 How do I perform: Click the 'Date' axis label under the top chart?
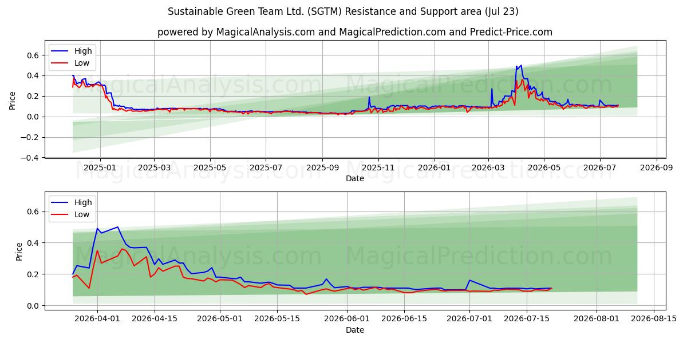click(355, 179)
